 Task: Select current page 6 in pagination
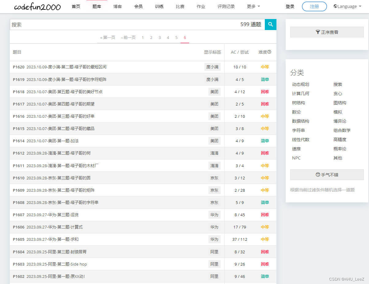(185, 37)
